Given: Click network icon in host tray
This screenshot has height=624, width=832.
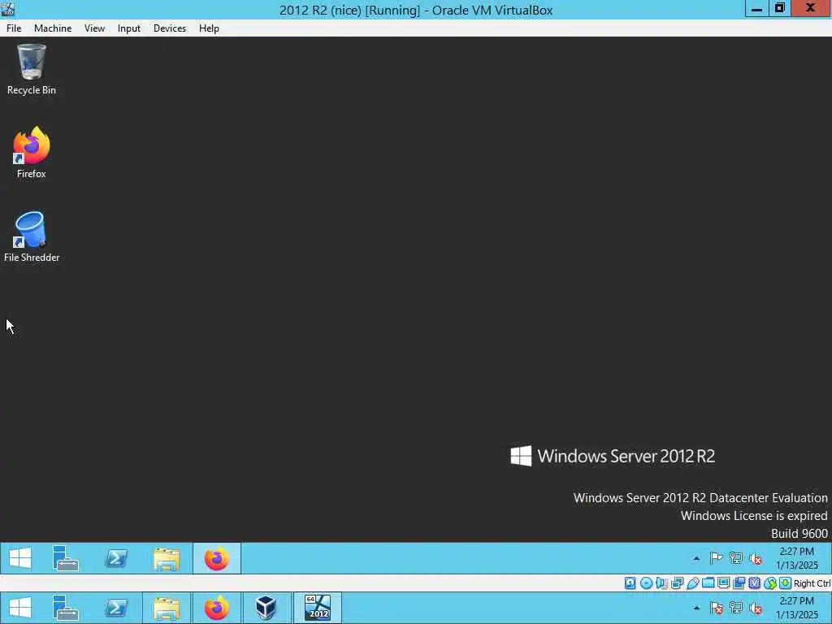Looking at the screenshot, I should 736,608.
